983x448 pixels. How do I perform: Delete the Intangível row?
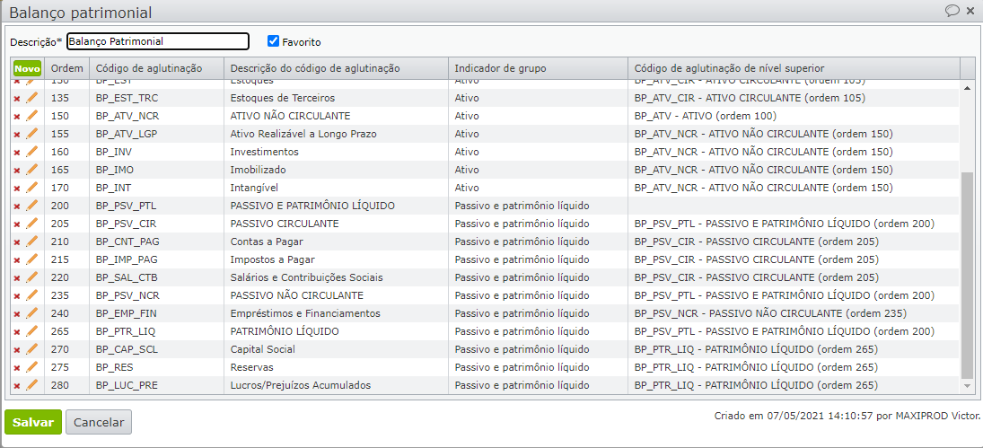(x=17, y=188)
